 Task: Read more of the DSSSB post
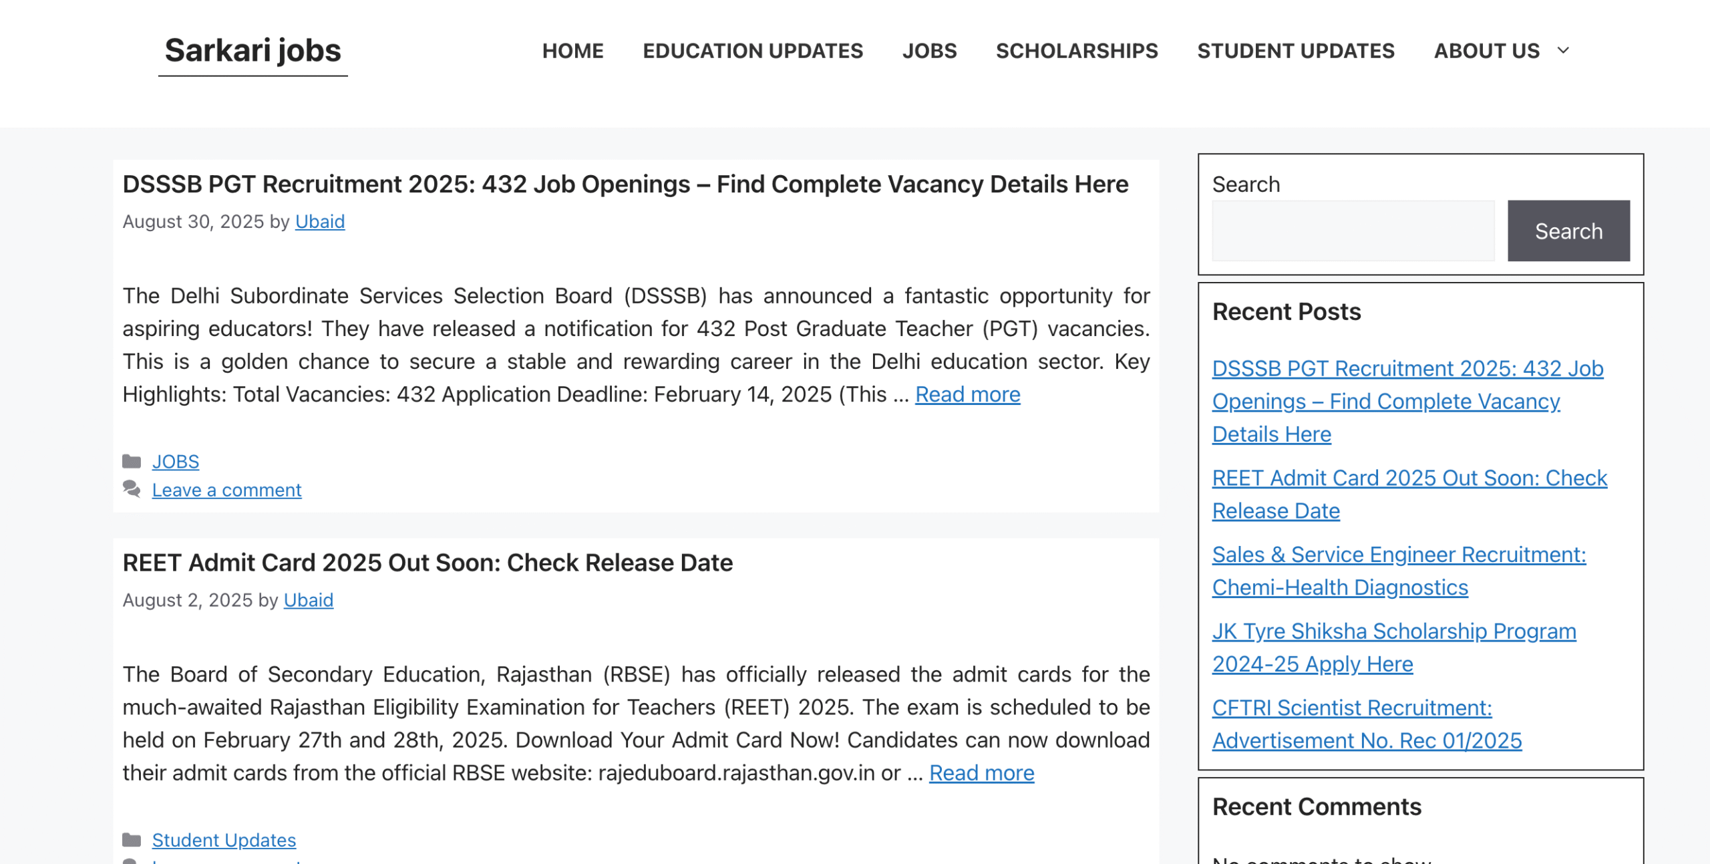(x=967, y=394)
